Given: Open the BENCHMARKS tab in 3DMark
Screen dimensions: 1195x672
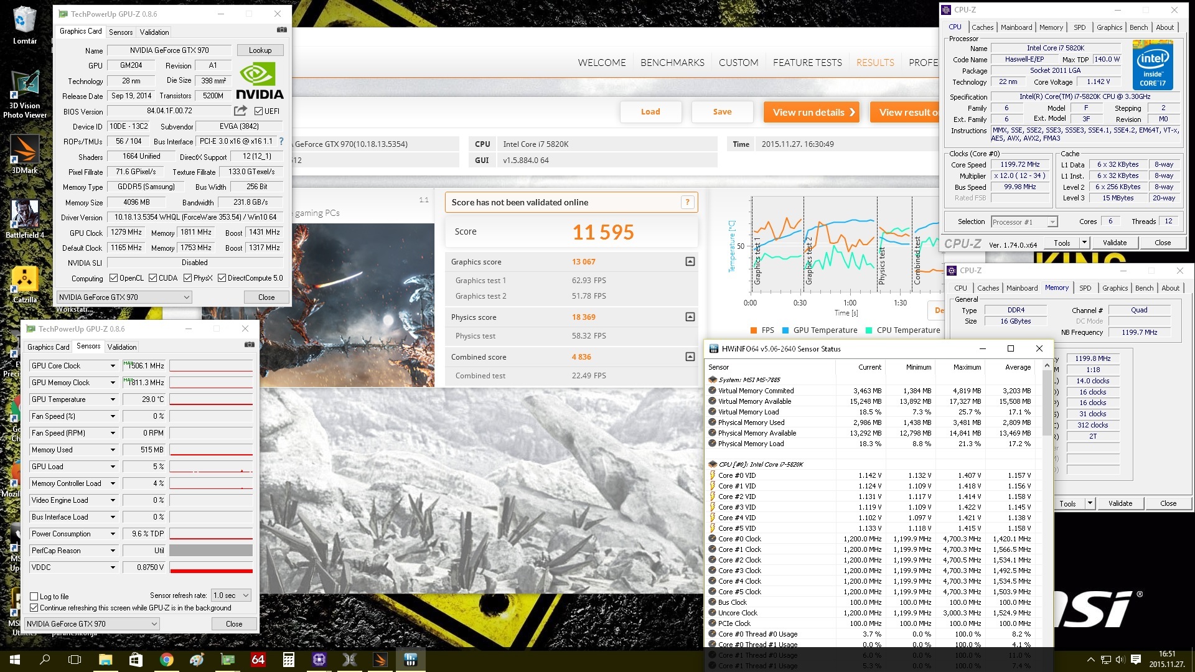Looking at the screenshot, I should point(672,63).
